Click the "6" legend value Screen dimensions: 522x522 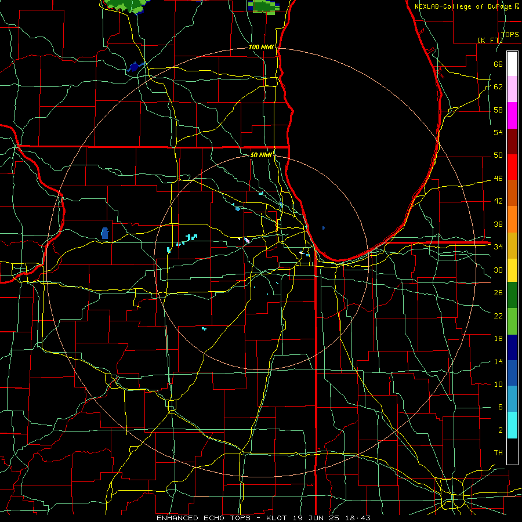tap(500, 407)
